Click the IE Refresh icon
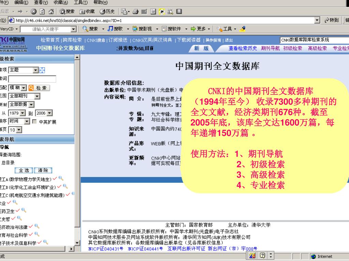This screenshot has height=261, width=349. tap(42, 11)
